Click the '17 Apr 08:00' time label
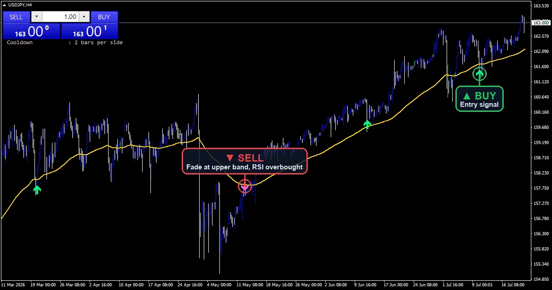This screenshot has height=290, width=552. click(x=161, y=285)
